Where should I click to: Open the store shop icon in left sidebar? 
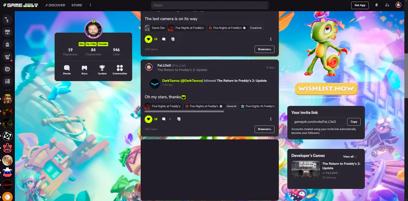click(x=8, y=32)
